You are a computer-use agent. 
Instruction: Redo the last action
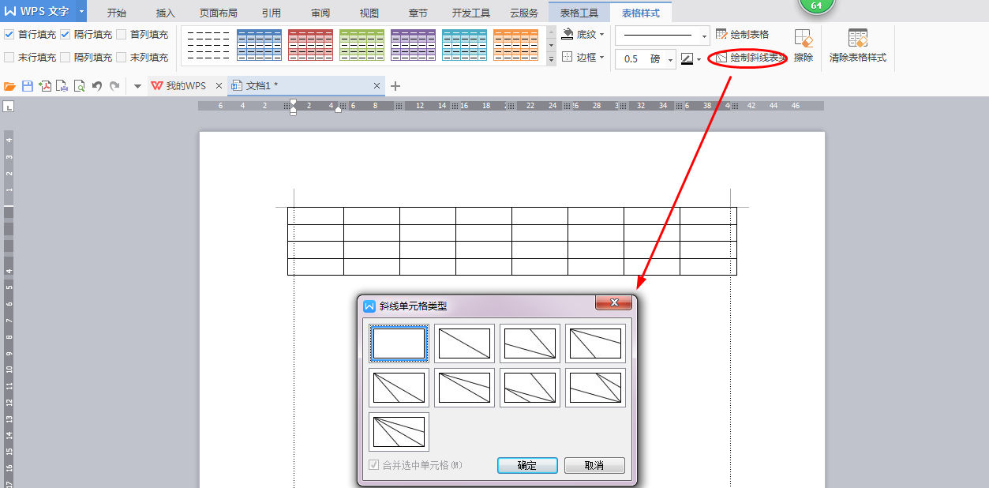[114, 86]
